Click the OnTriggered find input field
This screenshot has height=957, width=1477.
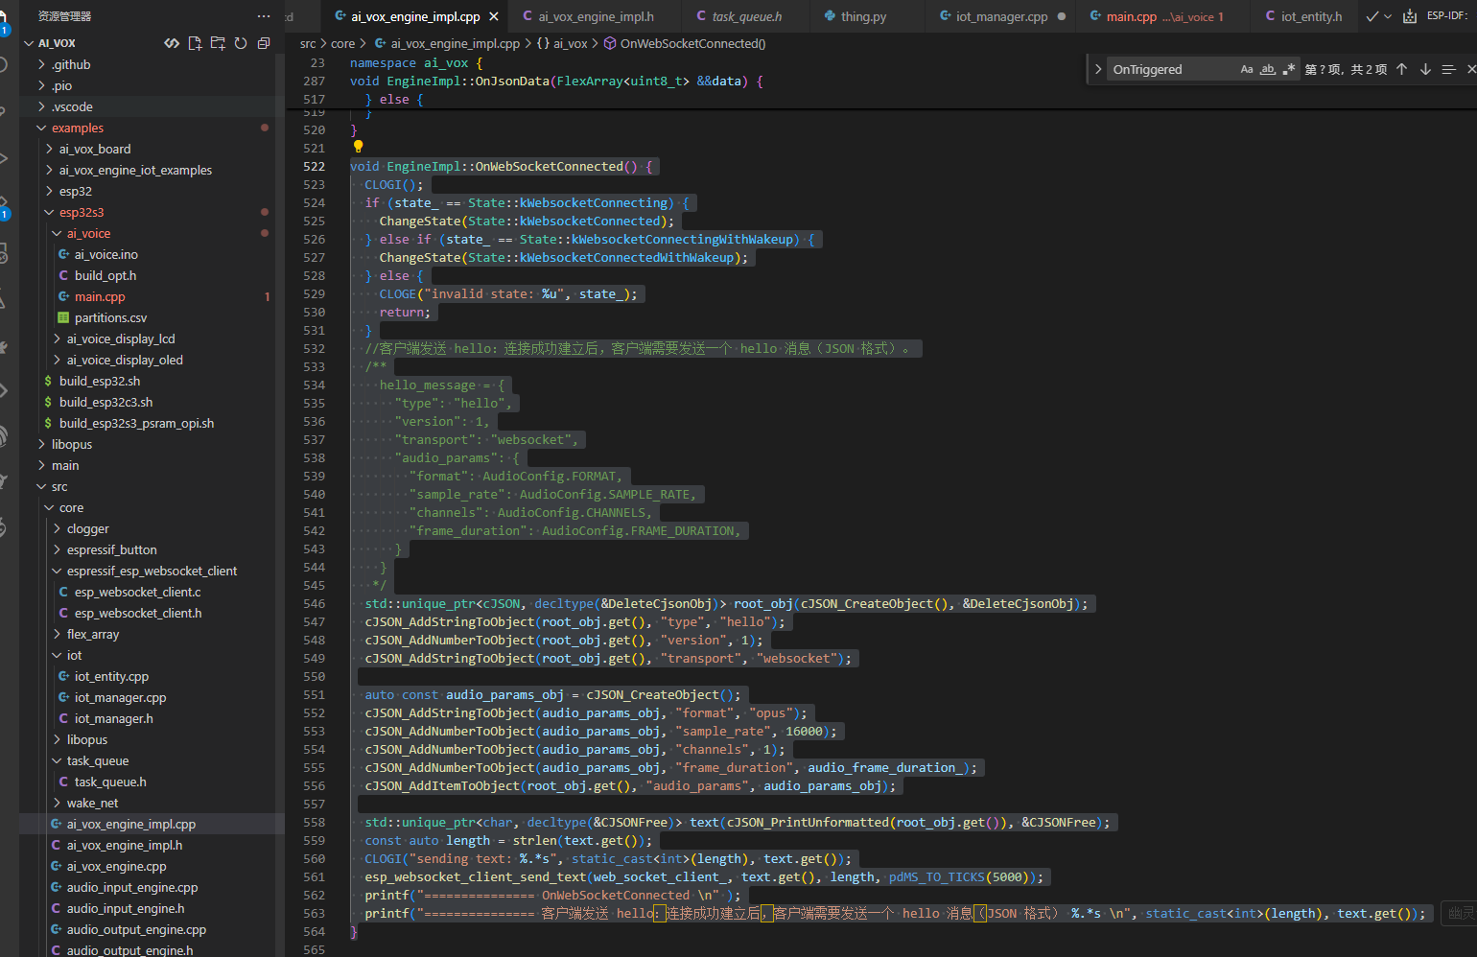pyautogui.click(x=1170, y=69)
